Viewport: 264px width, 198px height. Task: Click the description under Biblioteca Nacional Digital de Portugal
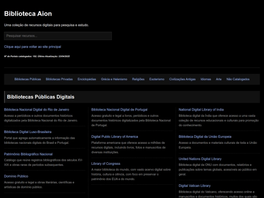(x=131, y=120)
